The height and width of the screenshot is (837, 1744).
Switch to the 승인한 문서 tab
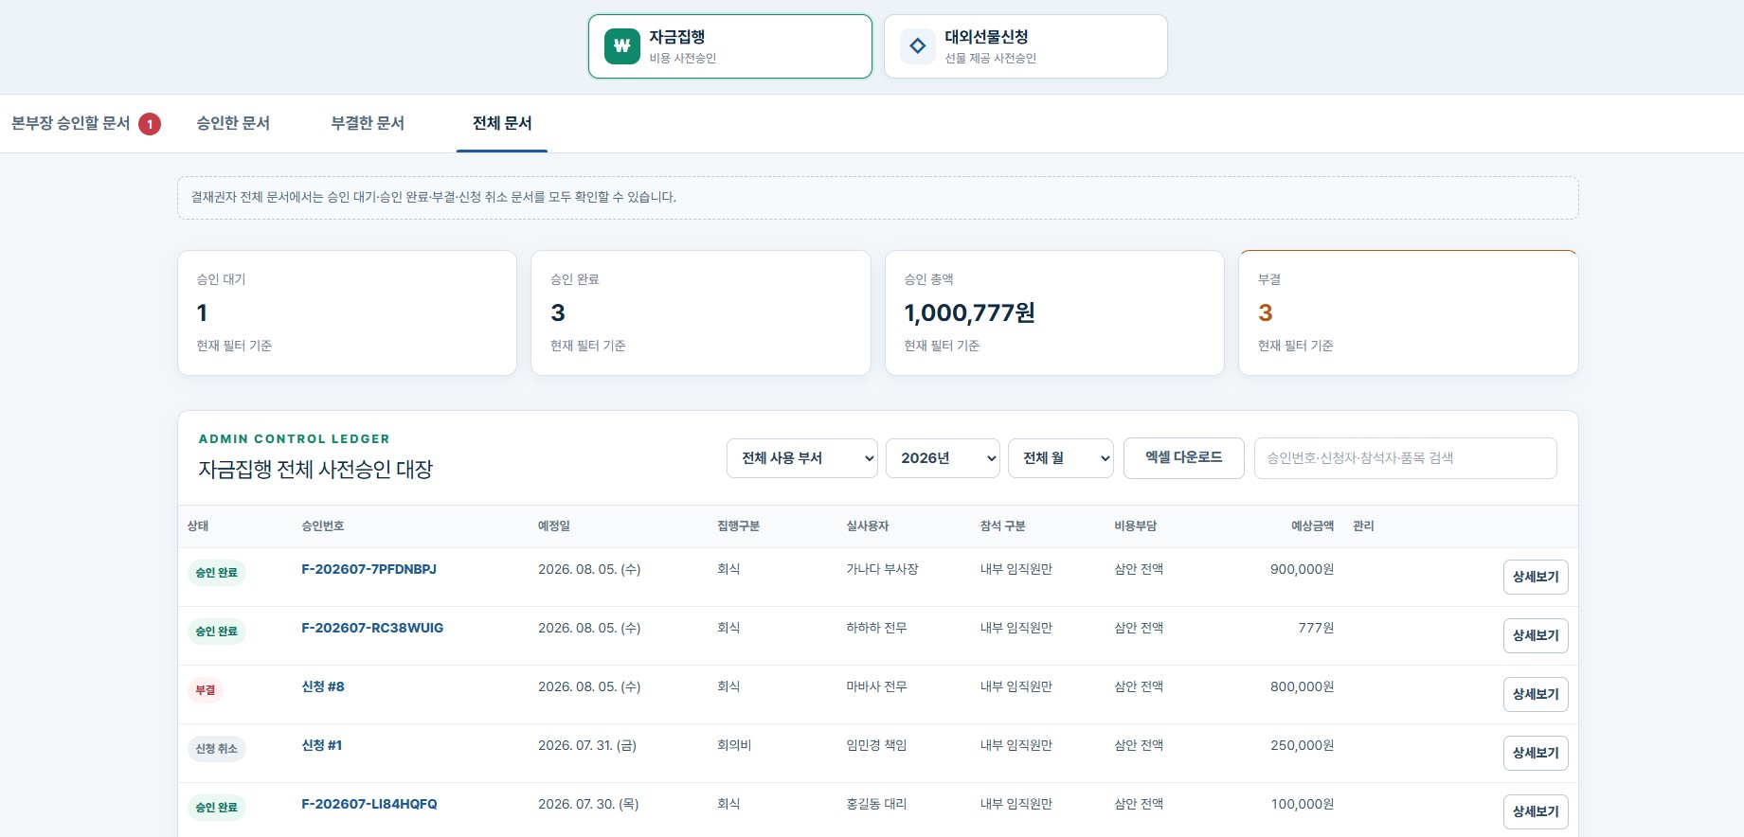[x=233, y=123]
